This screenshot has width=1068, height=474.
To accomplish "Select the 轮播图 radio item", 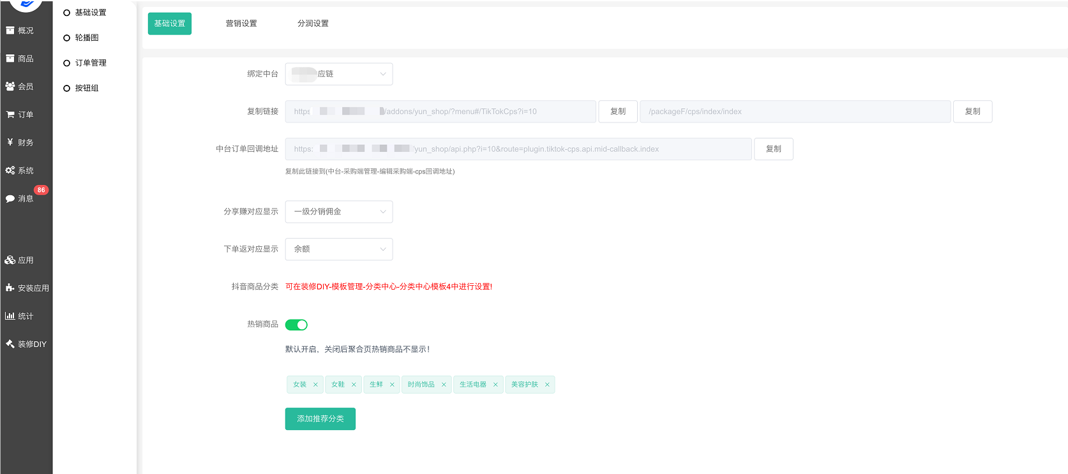I will (x=66, y=38).
